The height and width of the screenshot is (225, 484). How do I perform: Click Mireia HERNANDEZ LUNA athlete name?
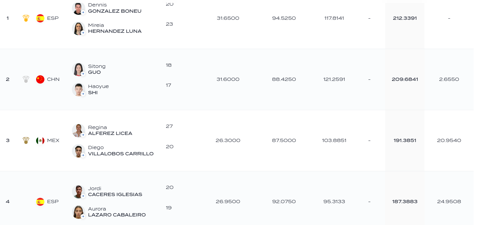pyautogui.click(x=115, y=28)
